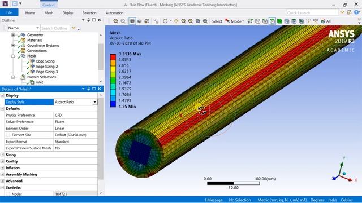Tick the Nodes statistics checkbox
The image size is (362, 203).
[x=8, y=194]
